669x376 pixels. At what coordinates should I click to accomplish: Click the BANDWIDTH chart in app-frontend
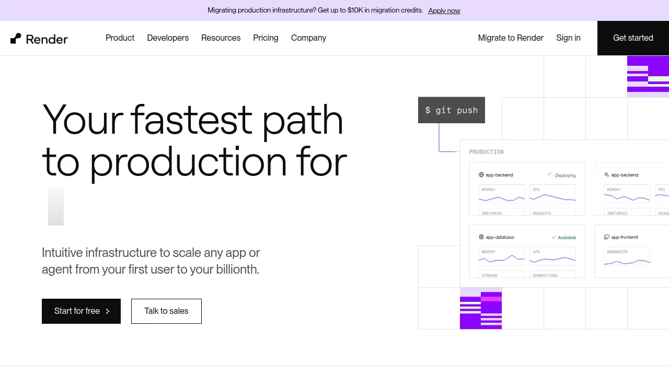[x=627, y=256]
